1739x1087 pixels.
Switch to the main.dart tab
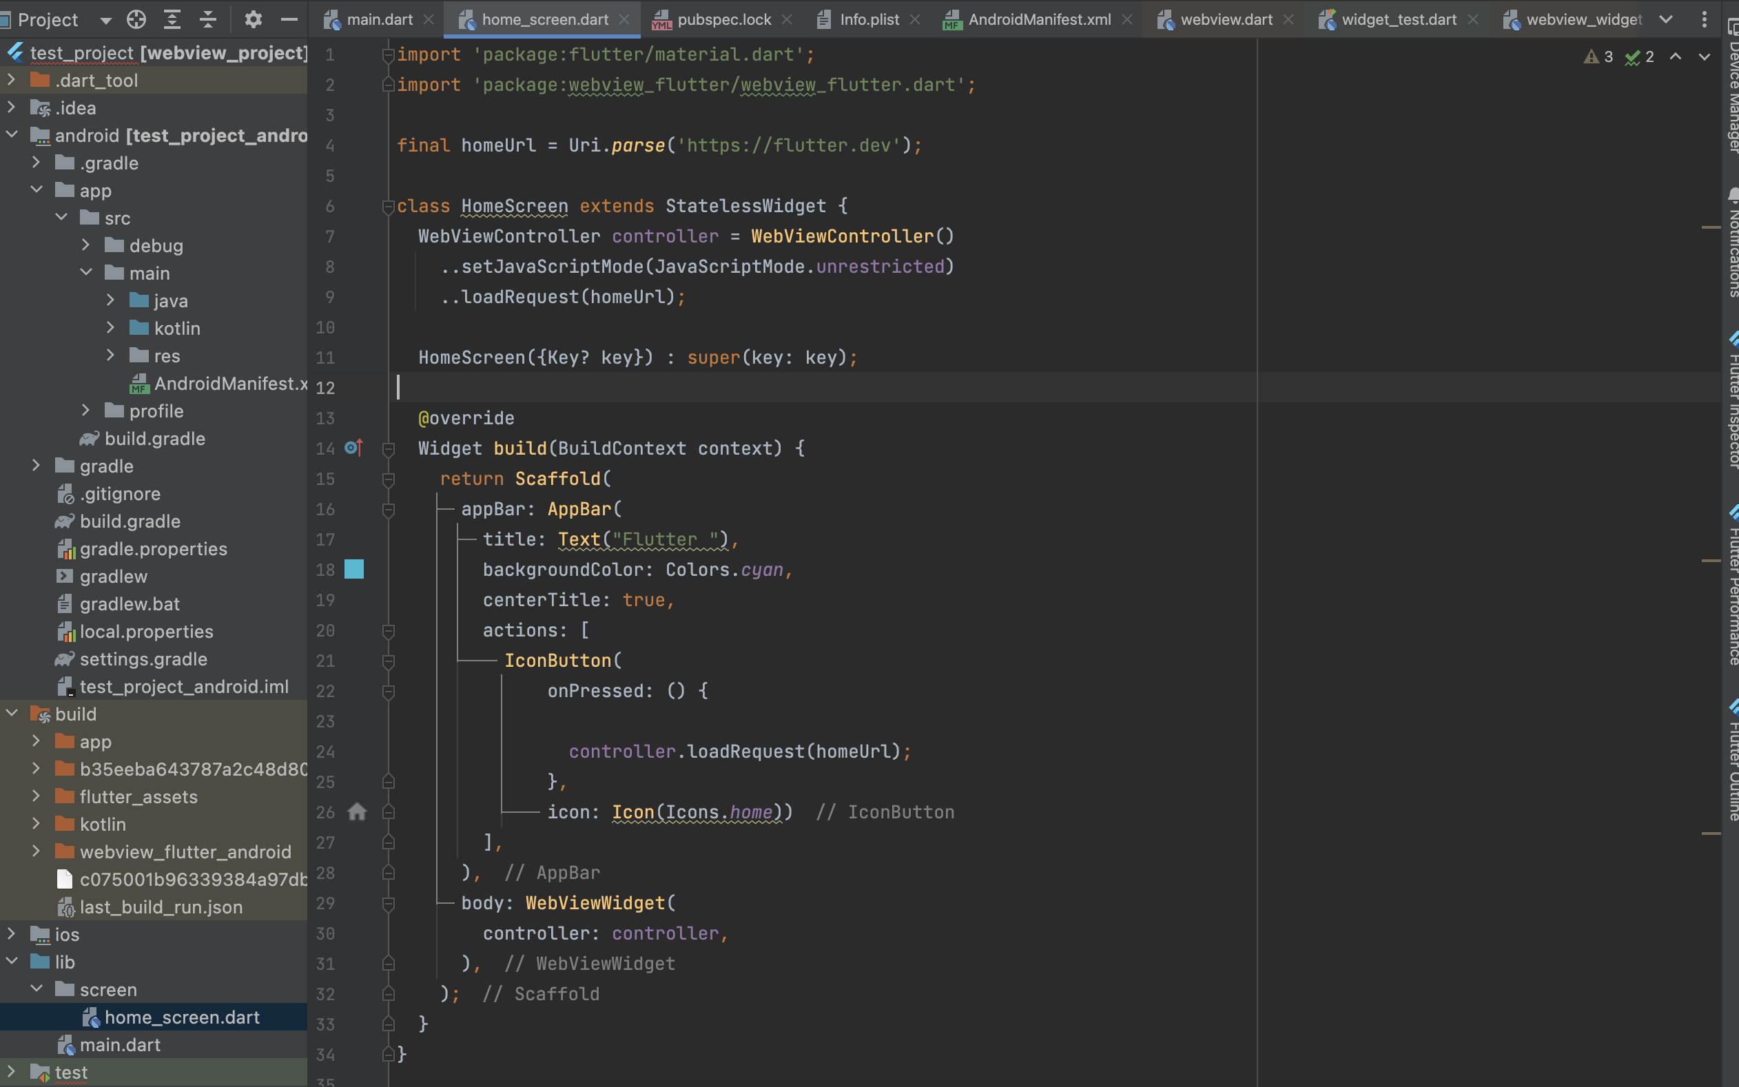(x=379, y=19)
